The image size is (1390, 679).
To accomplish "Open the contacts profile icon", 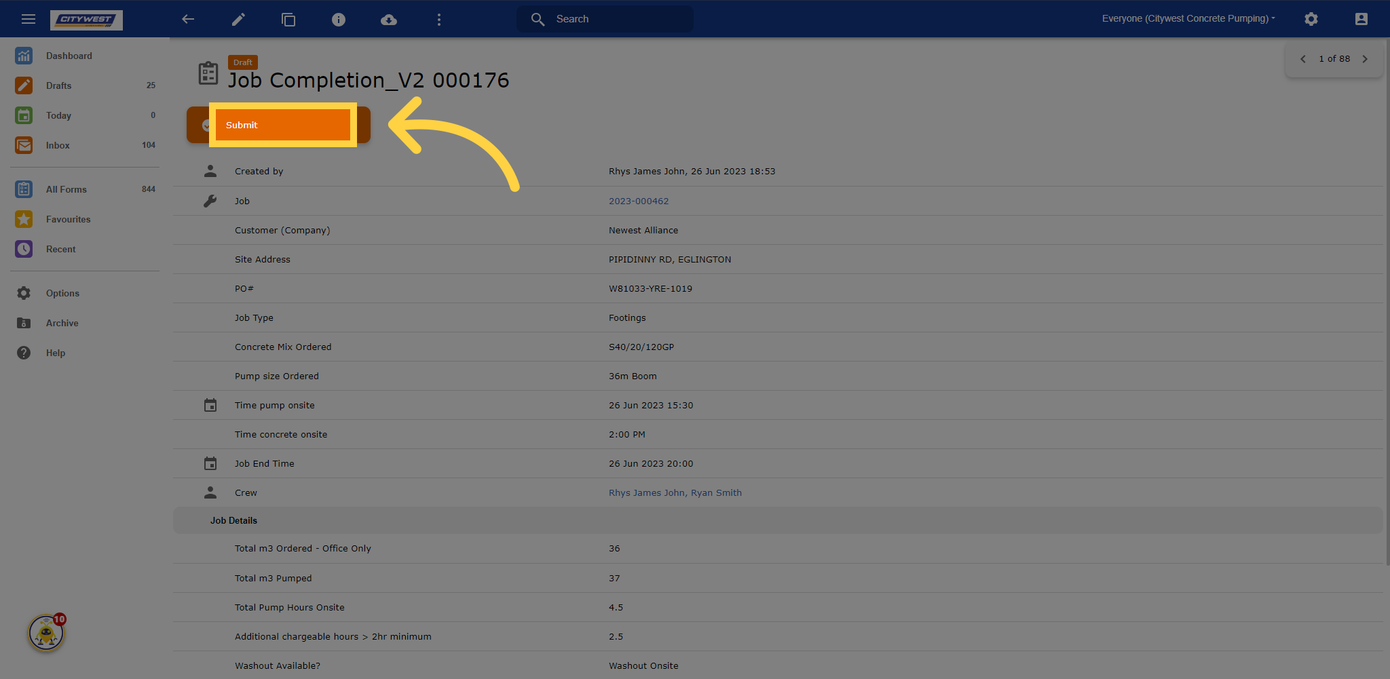I will [x=1361, y=19].
